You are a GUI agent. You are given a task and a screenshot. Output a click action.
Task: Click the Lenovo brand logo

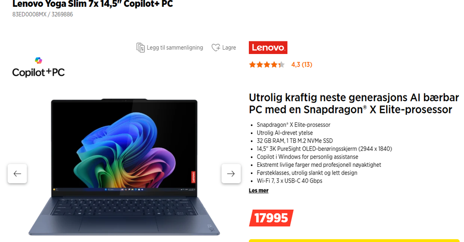(268, 48)
